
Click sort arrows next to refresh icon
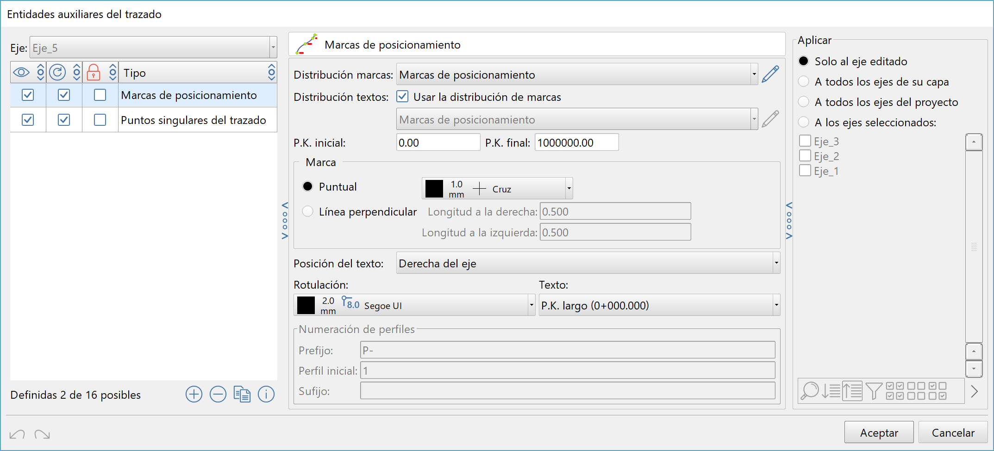pyautogui.click(x=77, y=73)
